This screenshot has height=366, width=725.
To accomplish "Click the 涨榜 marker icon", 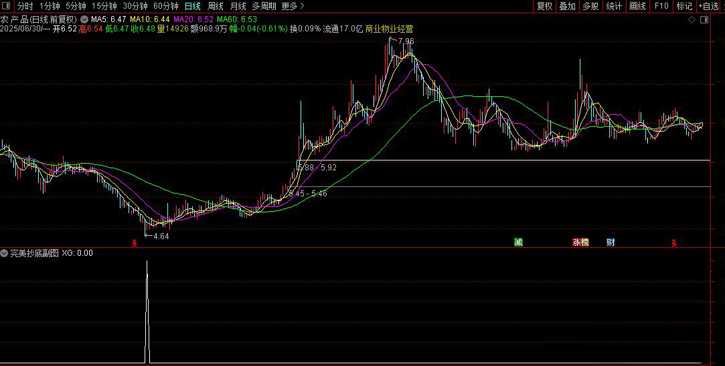I will pyautogui.click(x=581, y=242).
